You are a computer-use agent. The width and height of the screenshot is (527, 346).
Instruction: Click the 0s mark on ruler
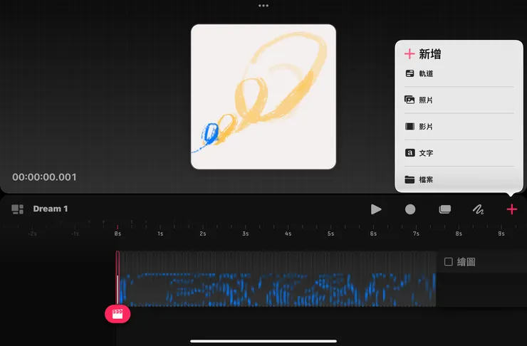tap(118, 234)
